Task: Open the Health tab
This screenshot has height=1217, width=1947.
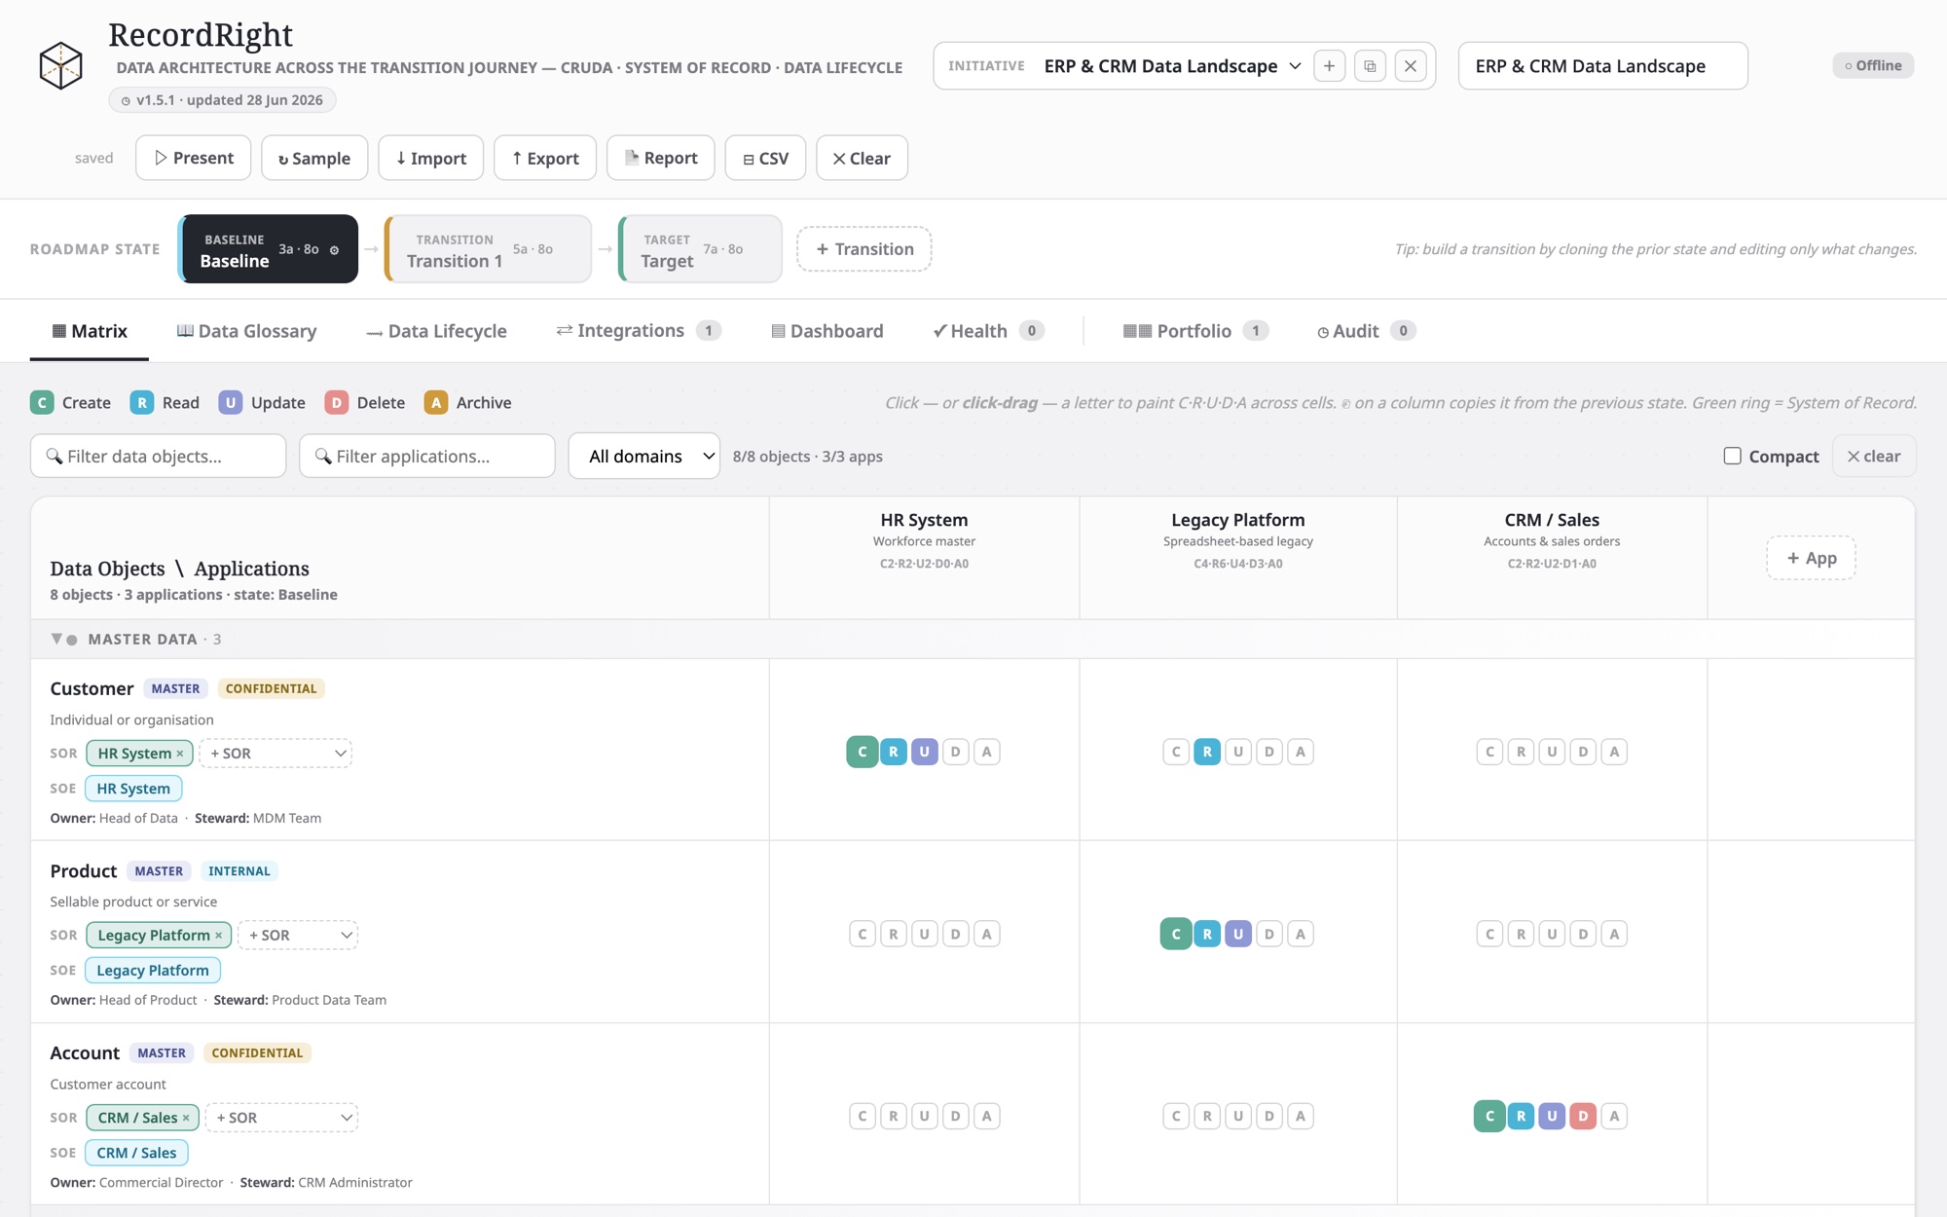Action: point(987,331)
